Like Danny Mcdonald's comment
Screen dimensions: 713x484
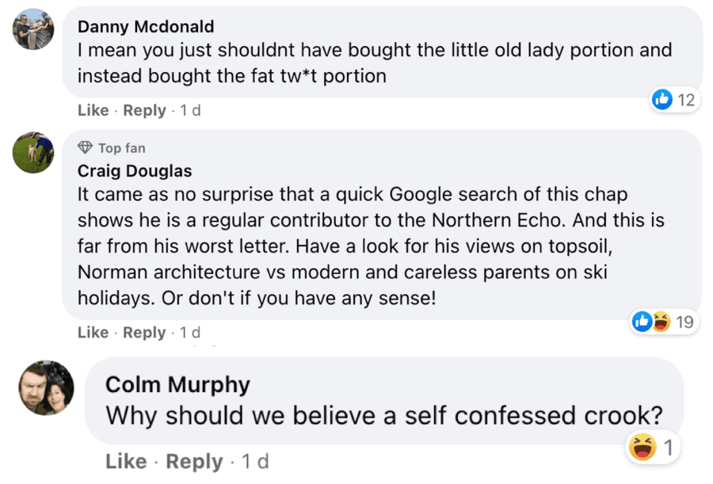[93, 111]
